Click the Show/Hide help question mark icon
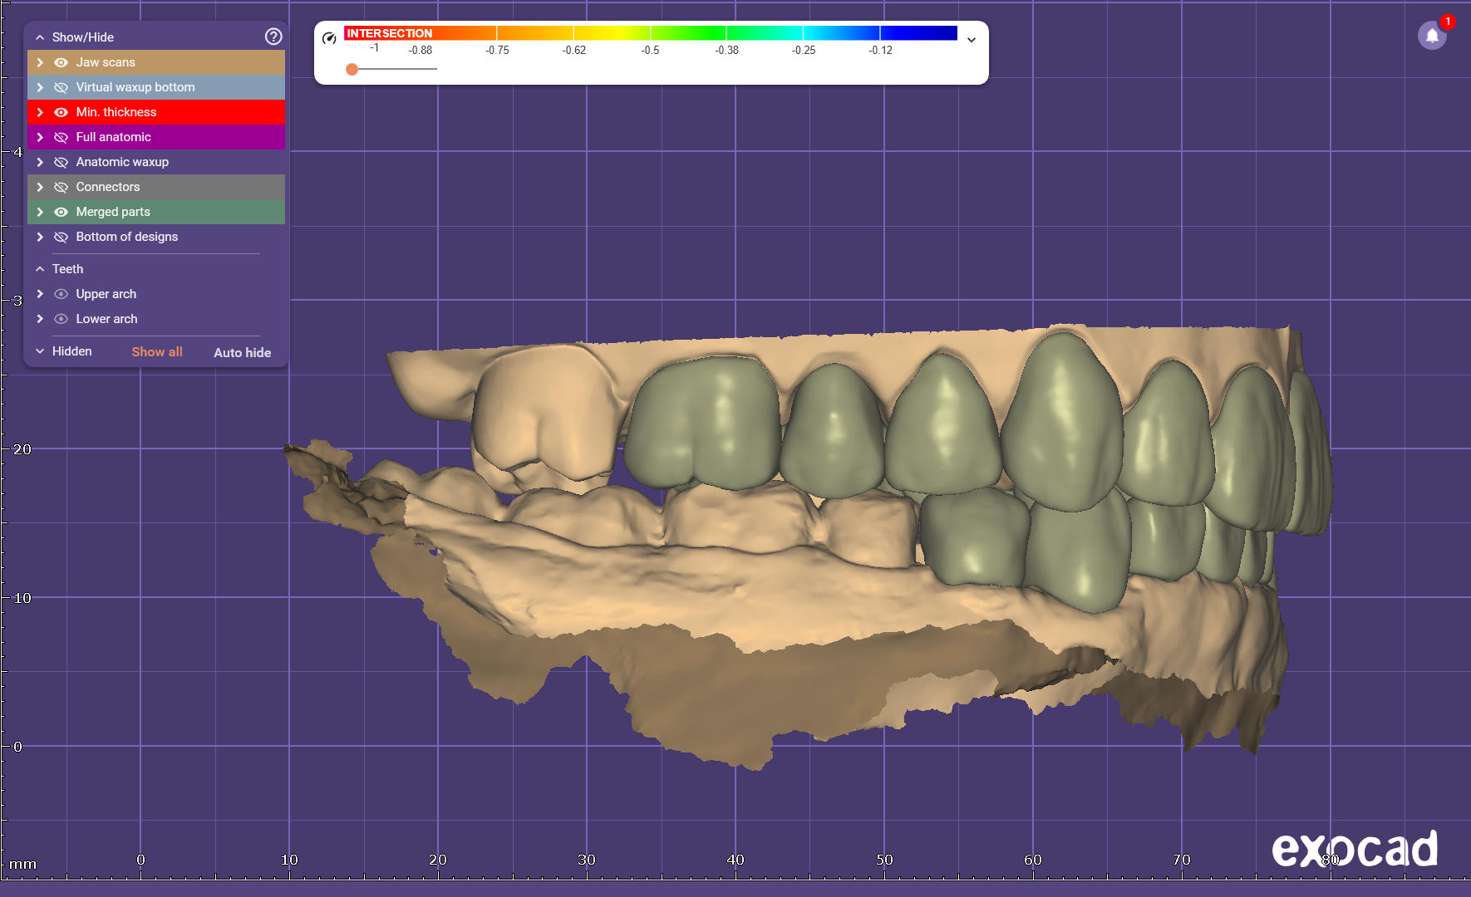The width and height of the screenshot is (1471, 897). (273, 37)
